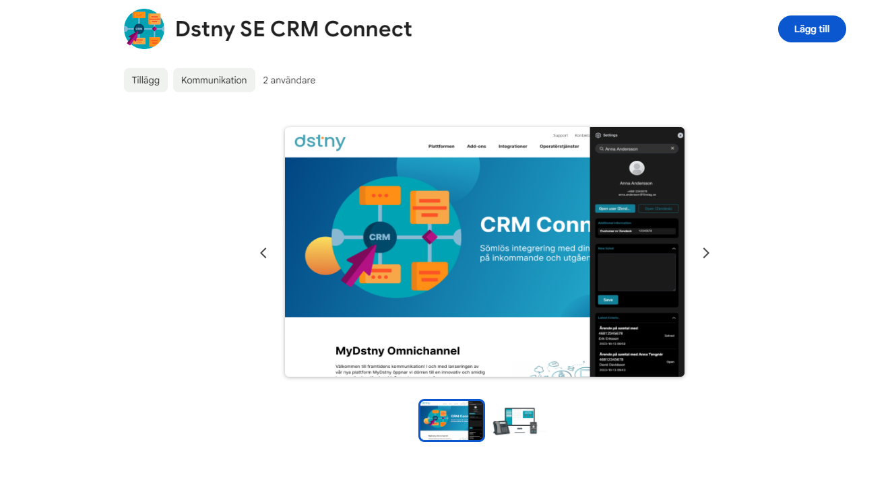The height and width of the screenshot is (479, 890).
Task: Click the Dstny SE CRM Connect logo icon
Action: point(144,29)
